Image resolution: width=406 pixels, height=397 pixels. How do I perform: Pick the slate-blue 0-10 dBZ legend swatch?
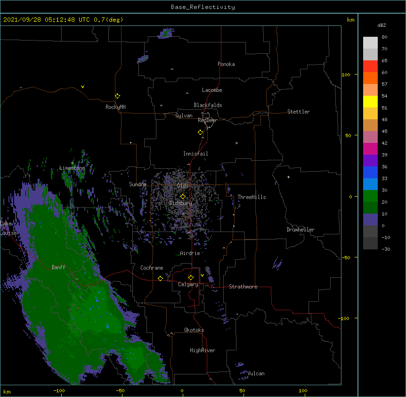[370, 220]
